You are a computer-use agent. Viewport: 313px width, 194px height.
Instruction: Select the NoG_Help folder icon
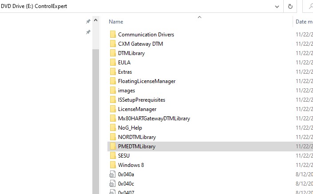[113, 127]
